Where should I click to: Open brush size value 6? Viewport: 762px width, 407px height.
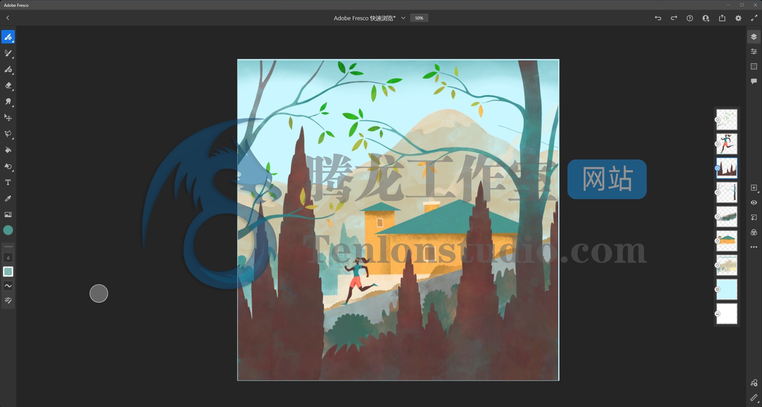click(8, 258)
